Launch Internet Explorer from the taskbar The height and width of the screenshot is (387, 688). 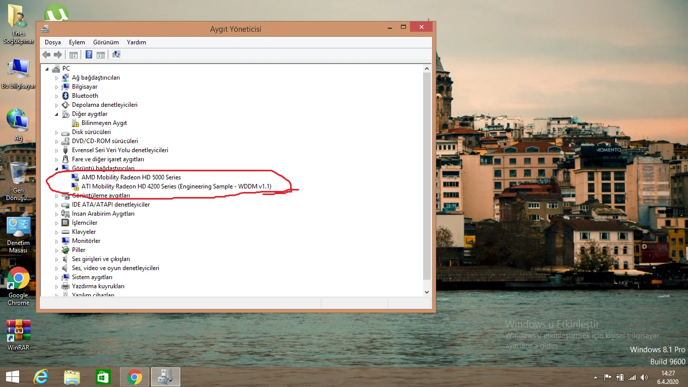click(41, 377)
